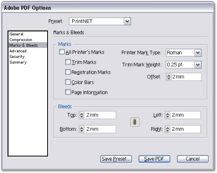Click the Left bleed spinner arrows
Screen dimensions: 217x173
tap(168, 115)
